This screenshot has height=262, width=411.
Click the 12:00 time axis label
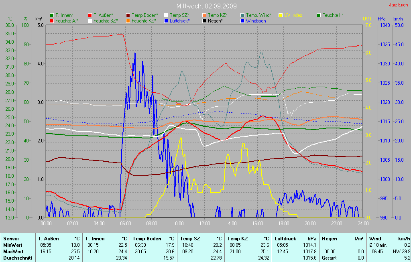tap(205, 223)
